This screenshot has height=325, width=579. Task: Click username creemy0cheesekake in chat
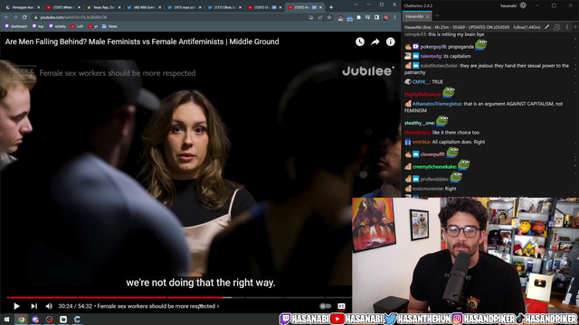click(x=434, y=167)
